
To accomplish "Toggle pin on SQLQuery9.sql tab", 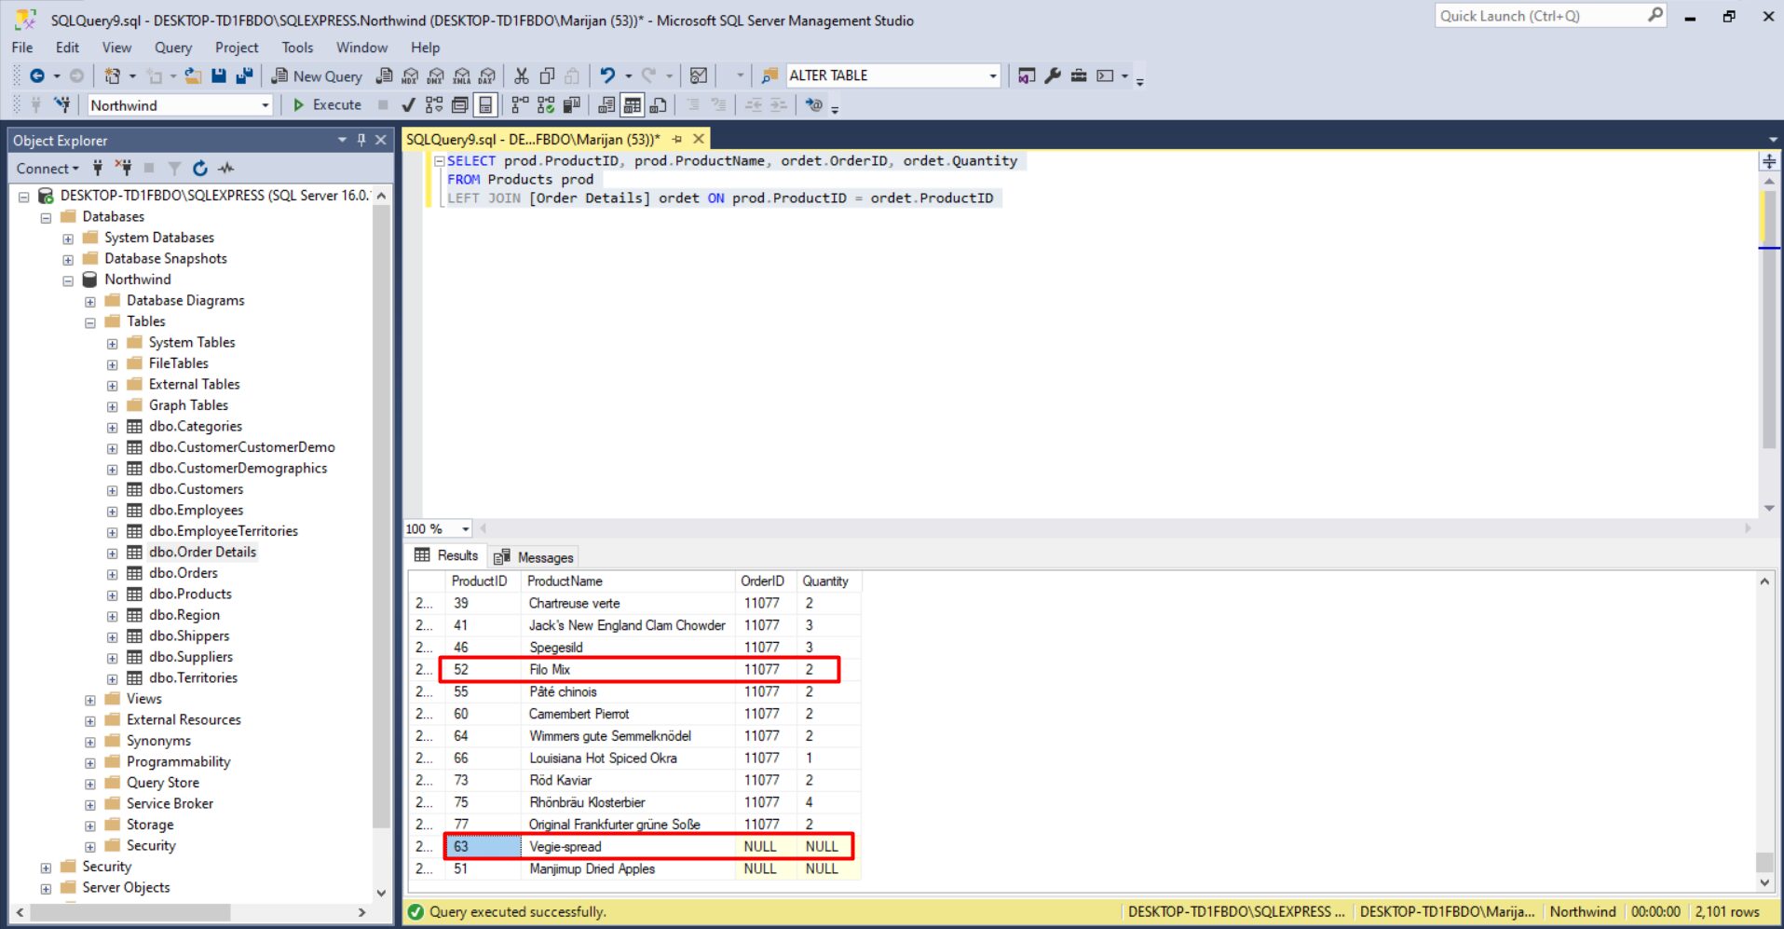I will tap(677, 139).
